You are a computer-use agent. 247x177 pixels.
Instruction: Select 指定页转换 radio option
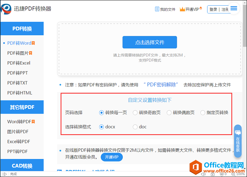[x=203, y=113]
